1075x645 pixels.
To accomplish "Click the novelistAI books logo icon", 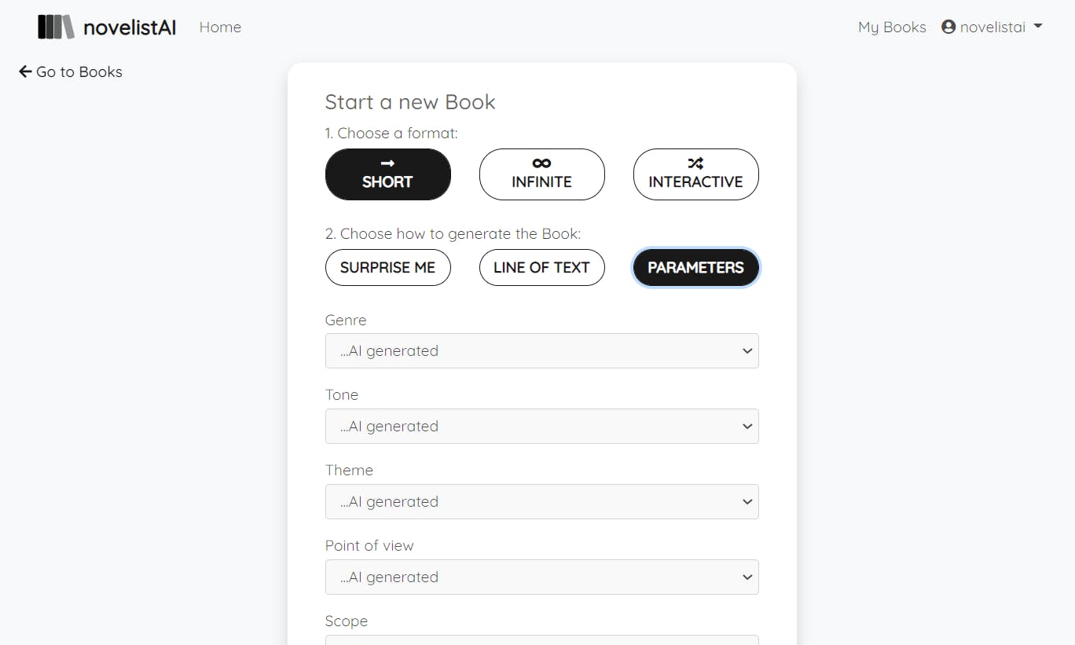I will [x=56, y=27].
